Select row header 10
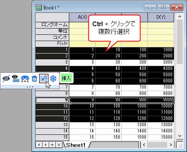Screen dimensions: 187x152 pyautogui.click(x=52, y=106)
